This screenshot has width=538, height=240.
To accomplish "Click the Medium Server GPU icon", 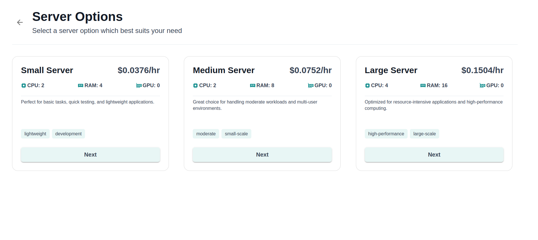I will click(x=311, y=85).
